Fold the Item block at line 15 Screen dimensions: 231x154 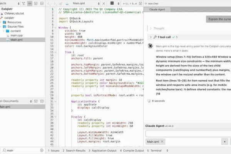pyautogui.click(x=55, y=52)
